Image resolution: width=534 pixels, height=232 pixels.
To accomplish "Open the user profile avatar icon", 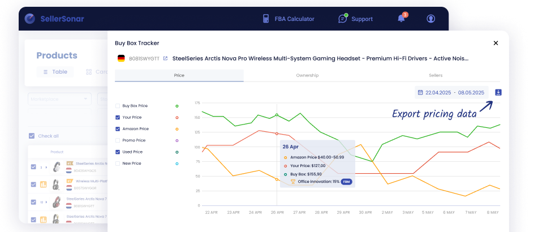I will pyautogui.click(x=431, y=19).
